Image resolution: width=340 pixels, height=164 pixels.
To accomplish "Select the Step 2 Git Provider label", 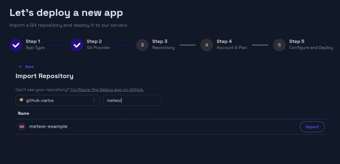I will tap(98, 48).
